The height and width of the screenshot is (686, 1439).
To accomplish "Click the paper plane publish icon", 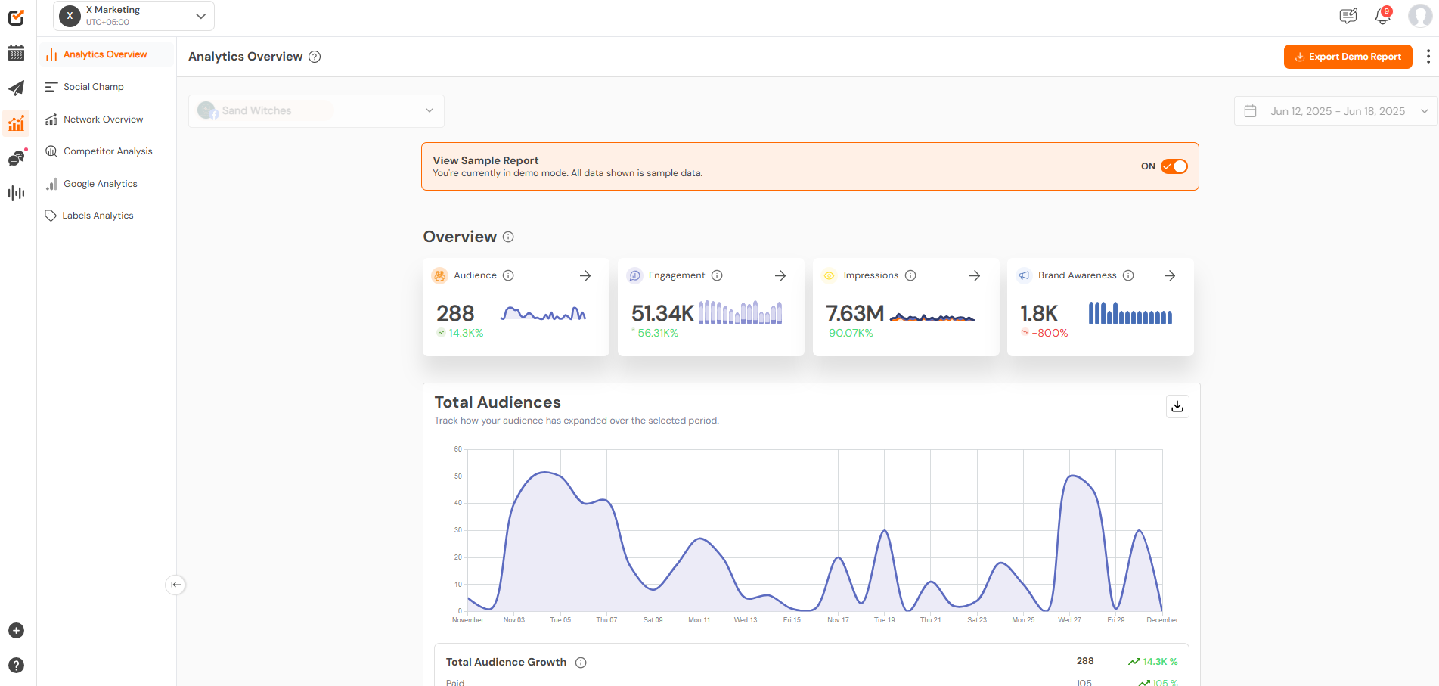I will [x=16, y=88].
